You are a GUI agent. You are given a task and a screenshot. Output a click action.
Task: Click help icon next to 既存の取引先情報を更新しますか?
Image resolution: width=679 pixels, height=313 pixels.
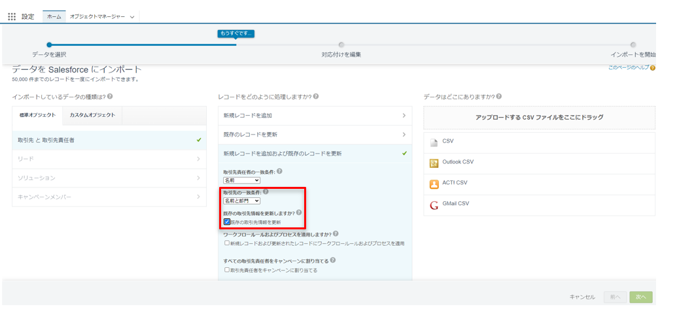click(x=298, y=213)
